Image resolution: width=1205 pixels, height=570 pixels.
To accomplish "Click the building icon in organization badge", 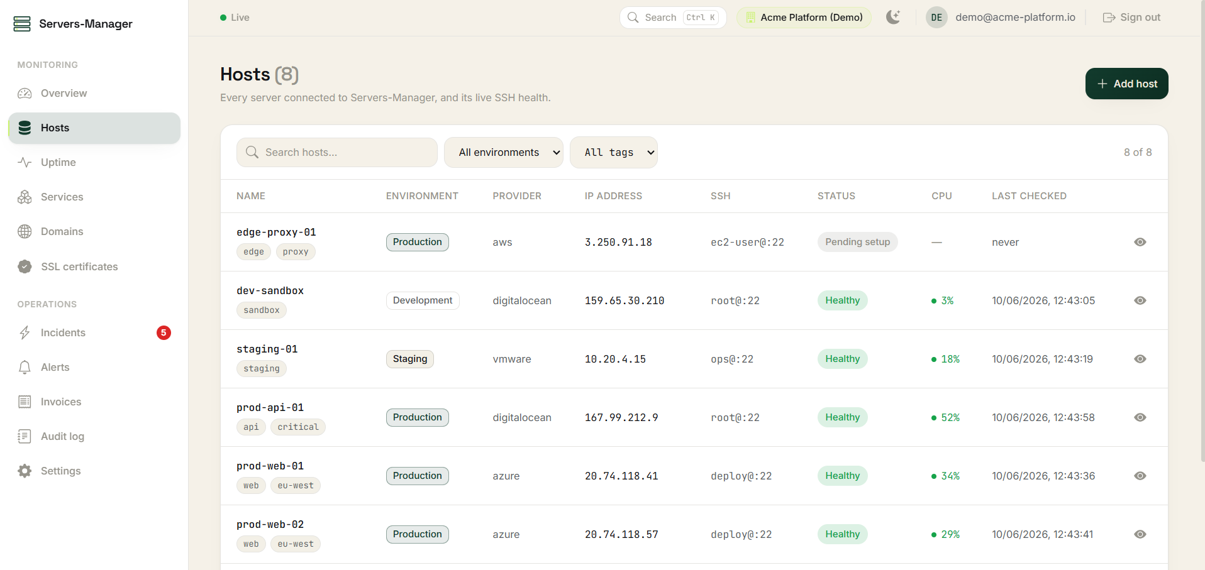I will (750, 18).
